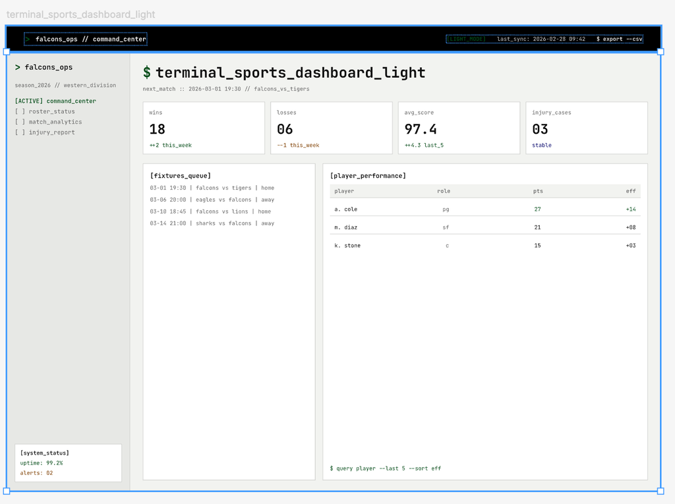Grab the bottom-right selection resize handle
This screenshot has height=504, width=675.
[x=660, y=491]
